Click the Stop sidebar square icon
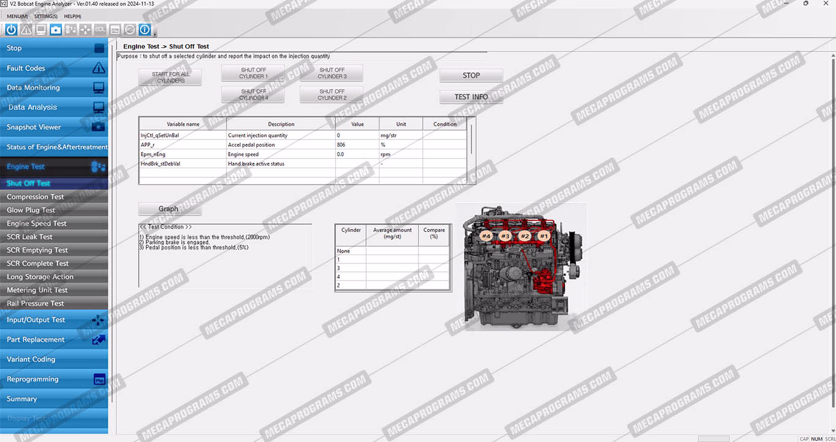 (x=99, y=48)
